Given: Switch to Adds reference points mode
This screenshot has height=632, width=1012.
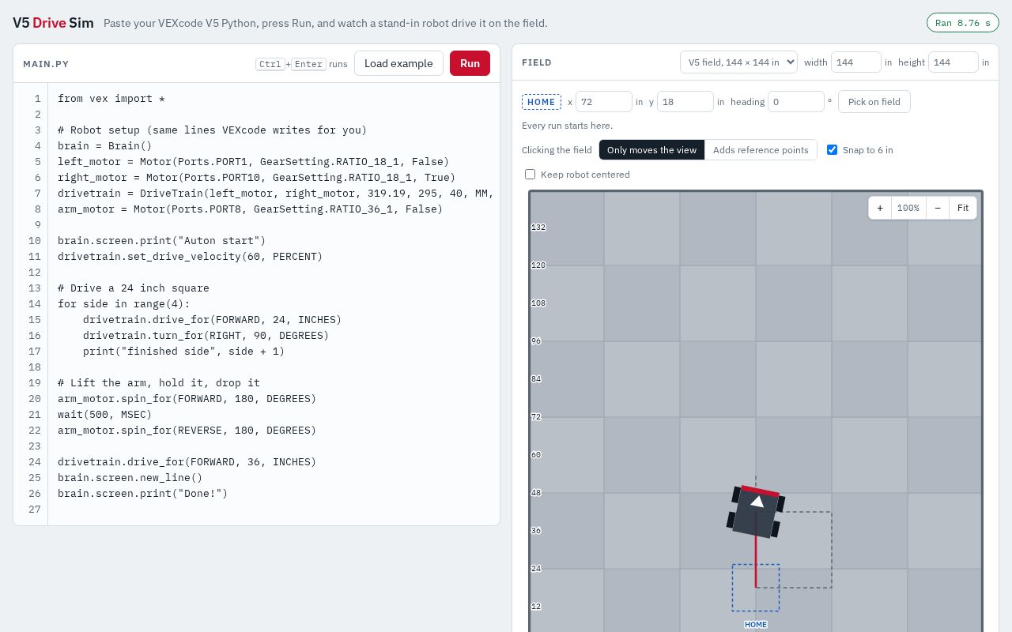Looking at the screenshot, I should [761, 150].
